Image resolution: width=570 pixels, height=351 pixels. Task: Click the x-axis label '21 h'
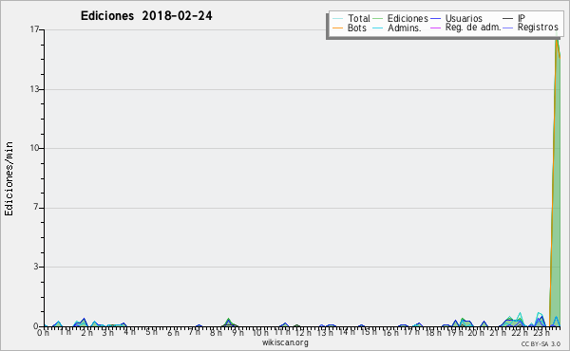click(x=497, y=332)
